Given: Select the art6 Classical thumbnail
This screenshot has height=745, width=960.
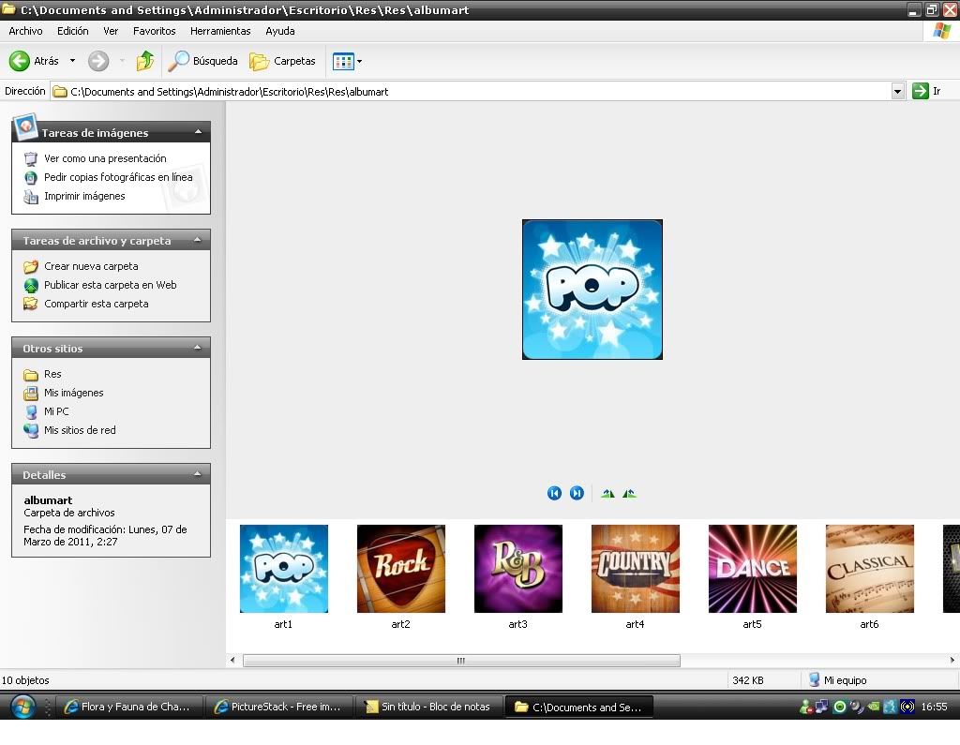Looking at the screenshot, I should pyautogui.click(x=869, y=569).
